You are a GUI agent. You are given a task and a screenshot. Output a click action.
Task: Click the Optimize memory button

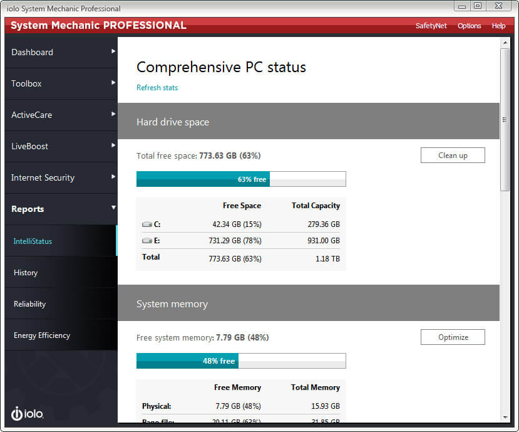(453, 337)
